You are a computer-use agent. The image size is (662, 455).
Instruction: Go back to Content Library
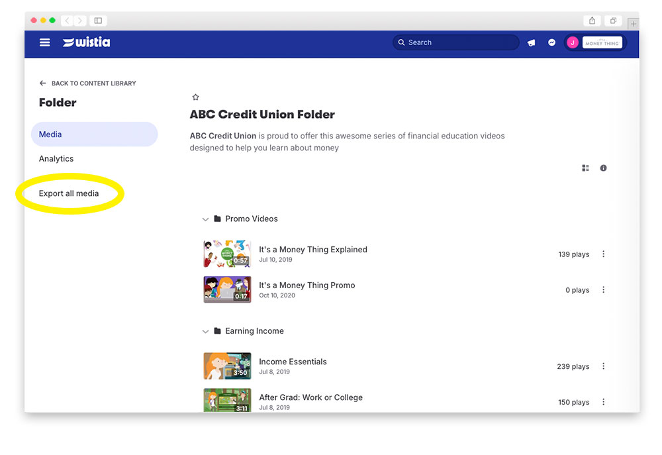[88, 83]
